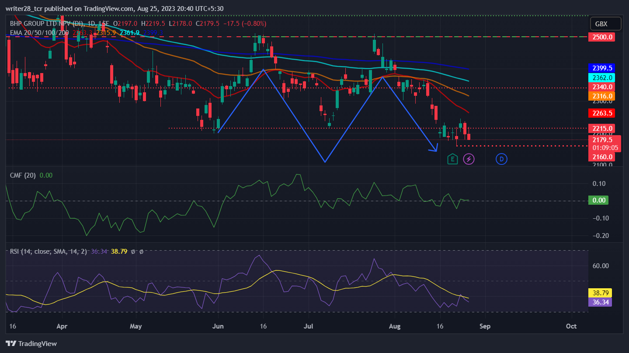Click the yellow 38.79 RSI axis label
The width and height of the screenshot is (629, 353).
[x=600, y=293]
